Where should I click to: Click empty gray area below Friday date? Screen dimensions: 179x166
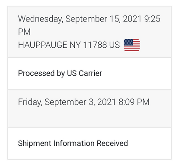[89, 118]
